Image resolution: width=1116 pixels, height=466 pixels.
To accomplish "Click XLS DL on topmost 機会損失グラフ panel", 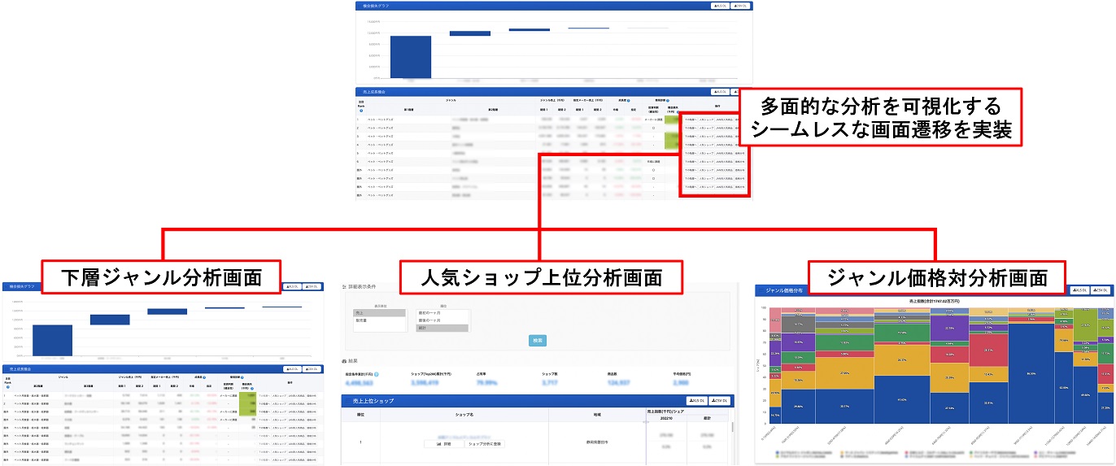I will (x=718, y=6).
